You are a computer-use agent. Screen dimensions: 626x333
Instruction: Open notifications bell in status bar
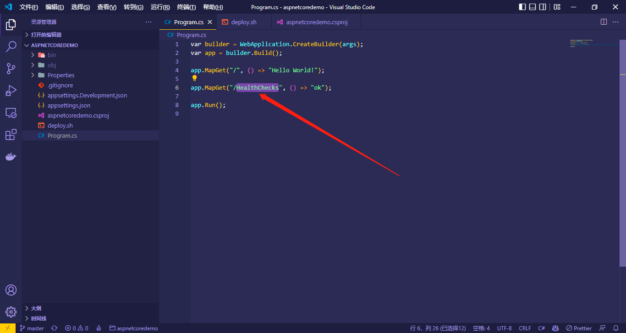[616, 328]
